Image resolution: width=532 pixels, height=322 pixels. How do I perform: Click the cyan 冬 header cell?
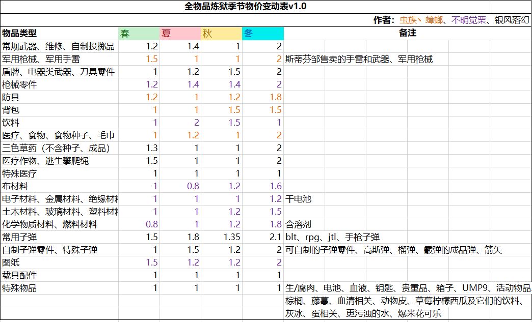263,34
